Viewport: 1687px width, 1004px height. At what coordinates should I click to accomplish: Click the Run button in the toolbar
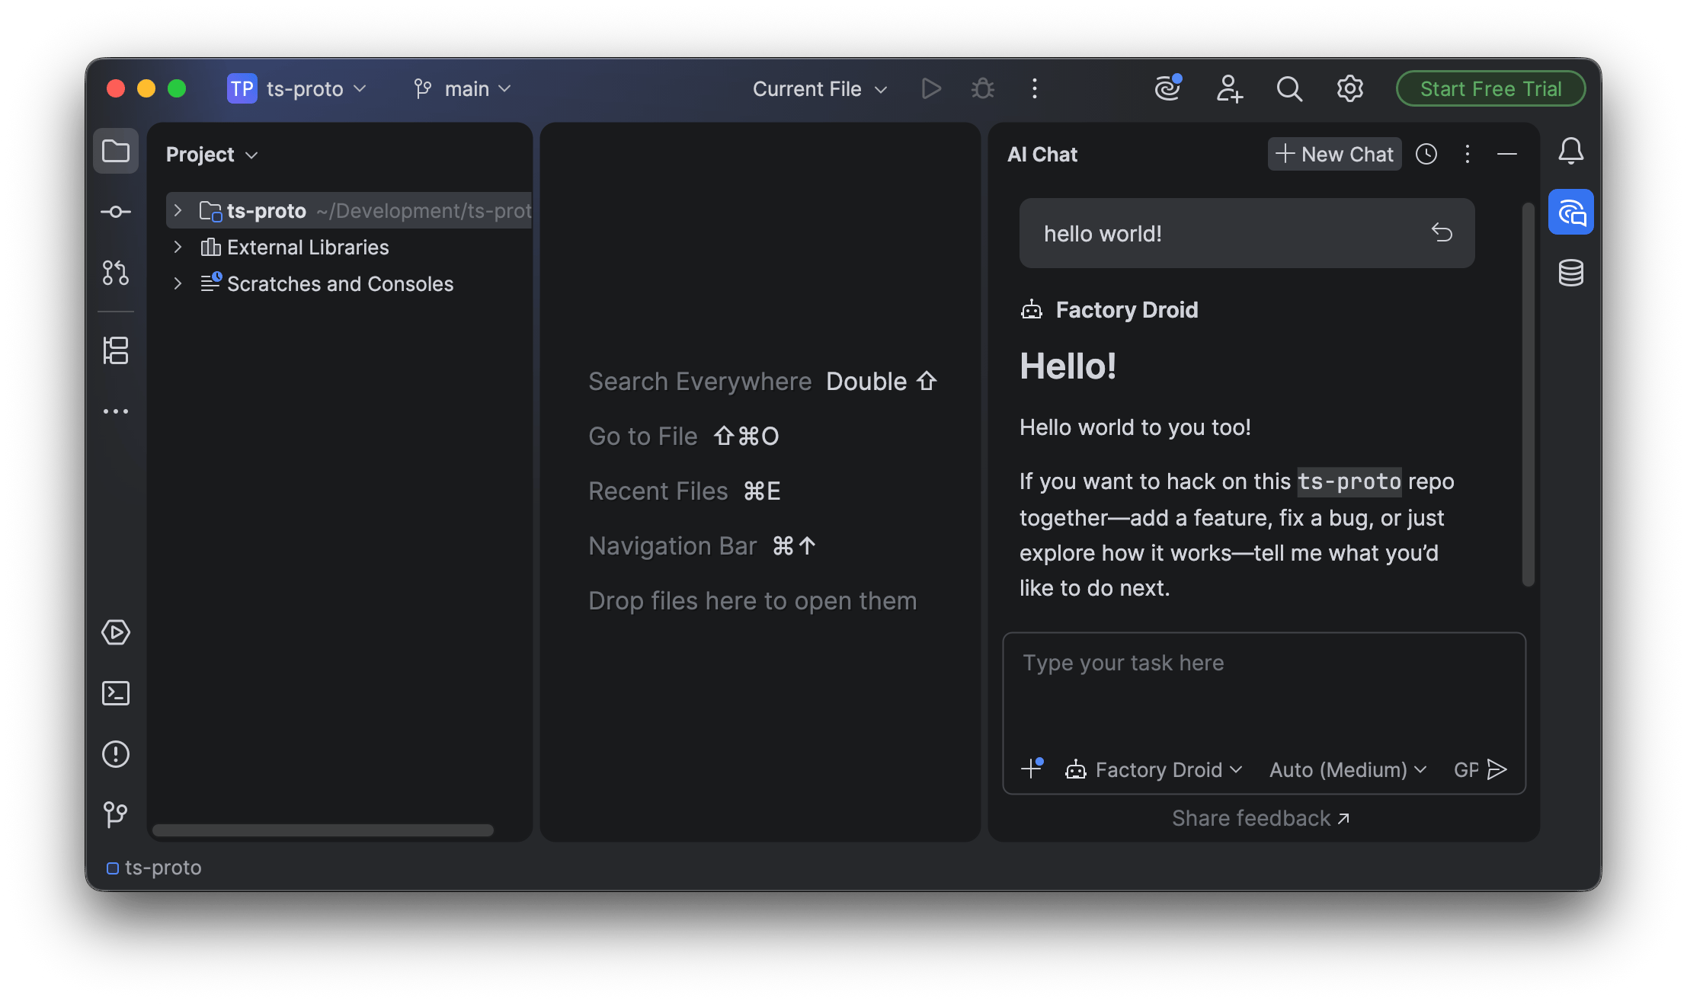coord(930,89)
